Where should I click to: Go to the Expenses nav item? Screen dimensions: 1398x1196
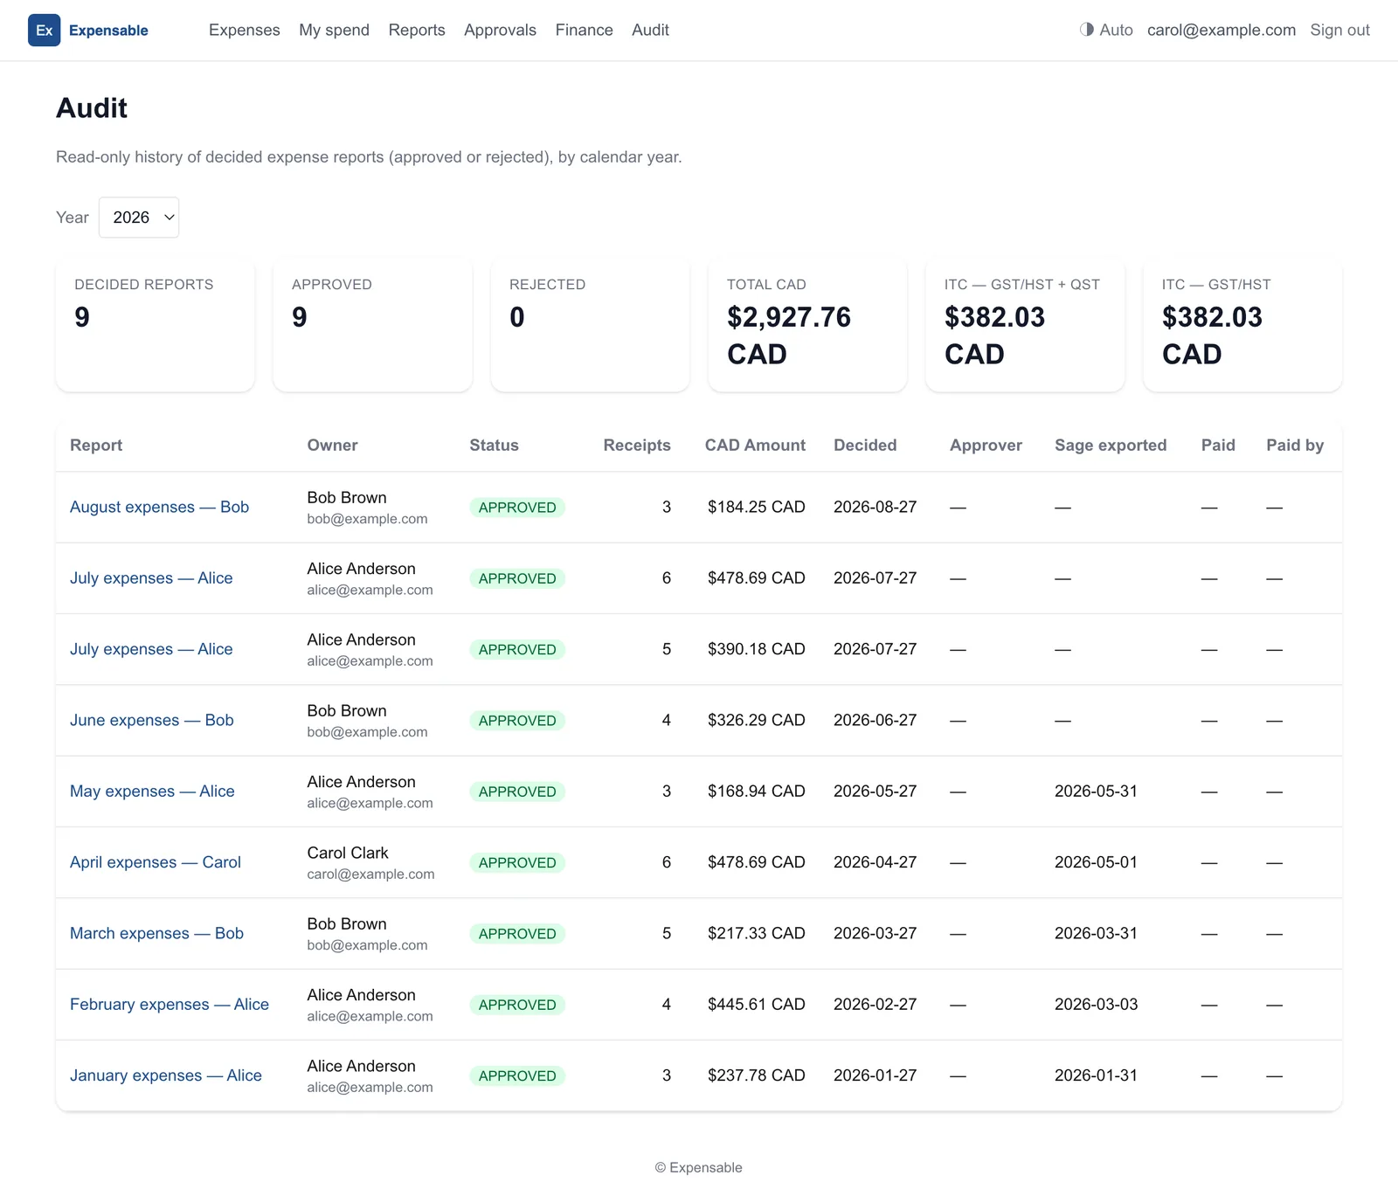(245, 31)
